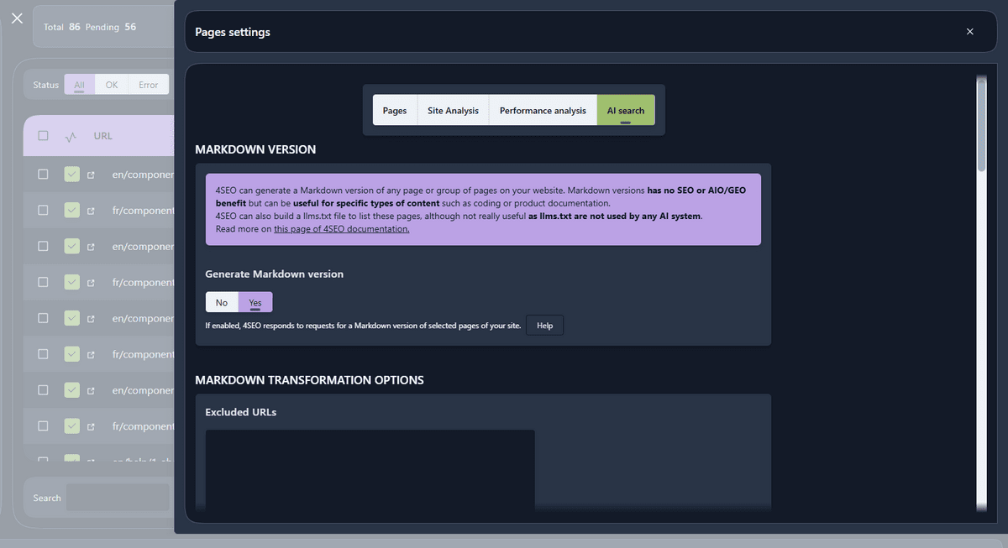The width and height of the screenshot is (1008, 548).
Task: Switch to the Site Analysis tab
Action: point(453,110)
